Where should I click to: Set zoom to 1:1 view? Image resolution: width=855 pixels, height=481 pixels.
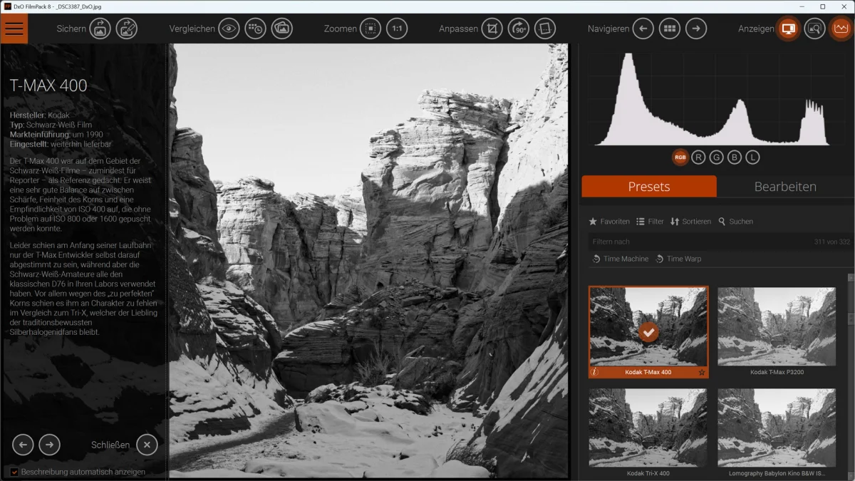point(397,29)
